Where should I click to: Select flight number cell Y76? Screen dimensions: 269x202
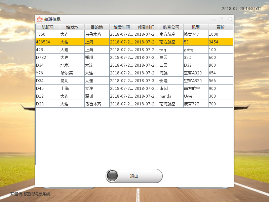point(48,73)
